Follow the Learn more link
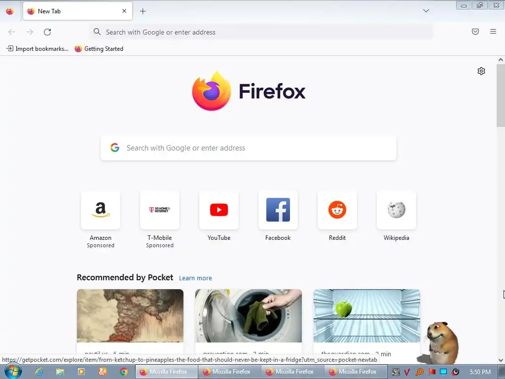The image size is (505, 379). tap(195, 278)
